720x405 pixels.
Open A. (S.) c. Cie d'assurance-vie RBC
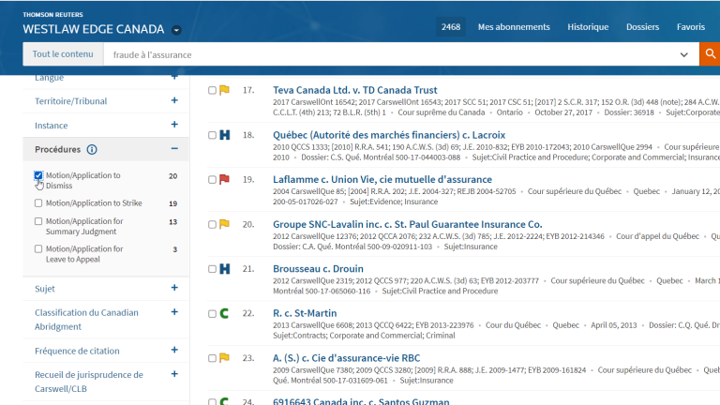346,358
